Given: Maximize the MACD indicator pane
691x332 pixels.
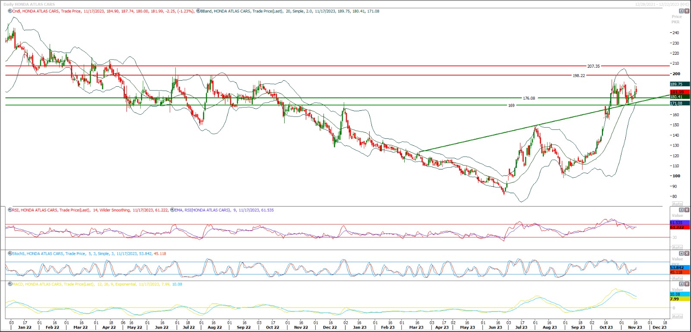Looking at the screenshot, I should pyautogui.click(x=681, y=284).
